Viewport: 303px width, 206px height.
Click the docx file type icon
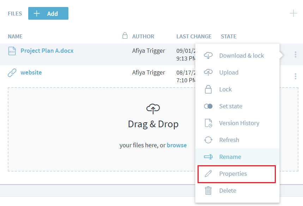(x=12, y=51)
